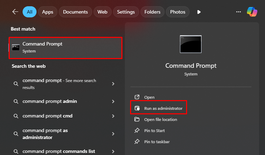The height and width of the screenshot is (155, 265).
Task: Click search icon beside 'command prompt as administrator'
Action: pyautogui.click(x=16, y=134)
